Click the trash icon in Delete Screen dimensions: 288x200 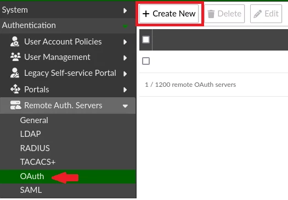[211, 14]
